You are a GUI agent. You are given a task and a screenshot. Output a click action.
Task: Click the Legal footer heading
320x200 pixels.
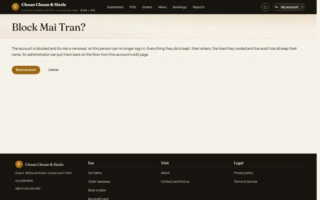click(x=239, y=163)
